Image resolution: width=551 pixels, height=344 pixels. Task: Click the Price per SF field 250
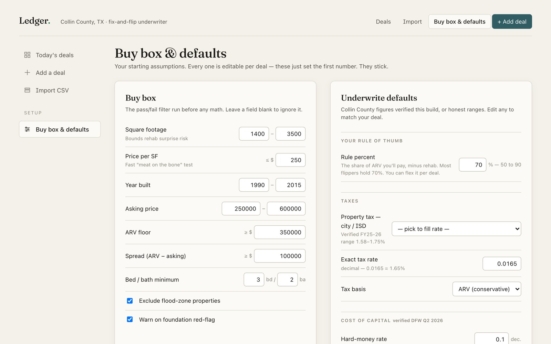[290, 160]
